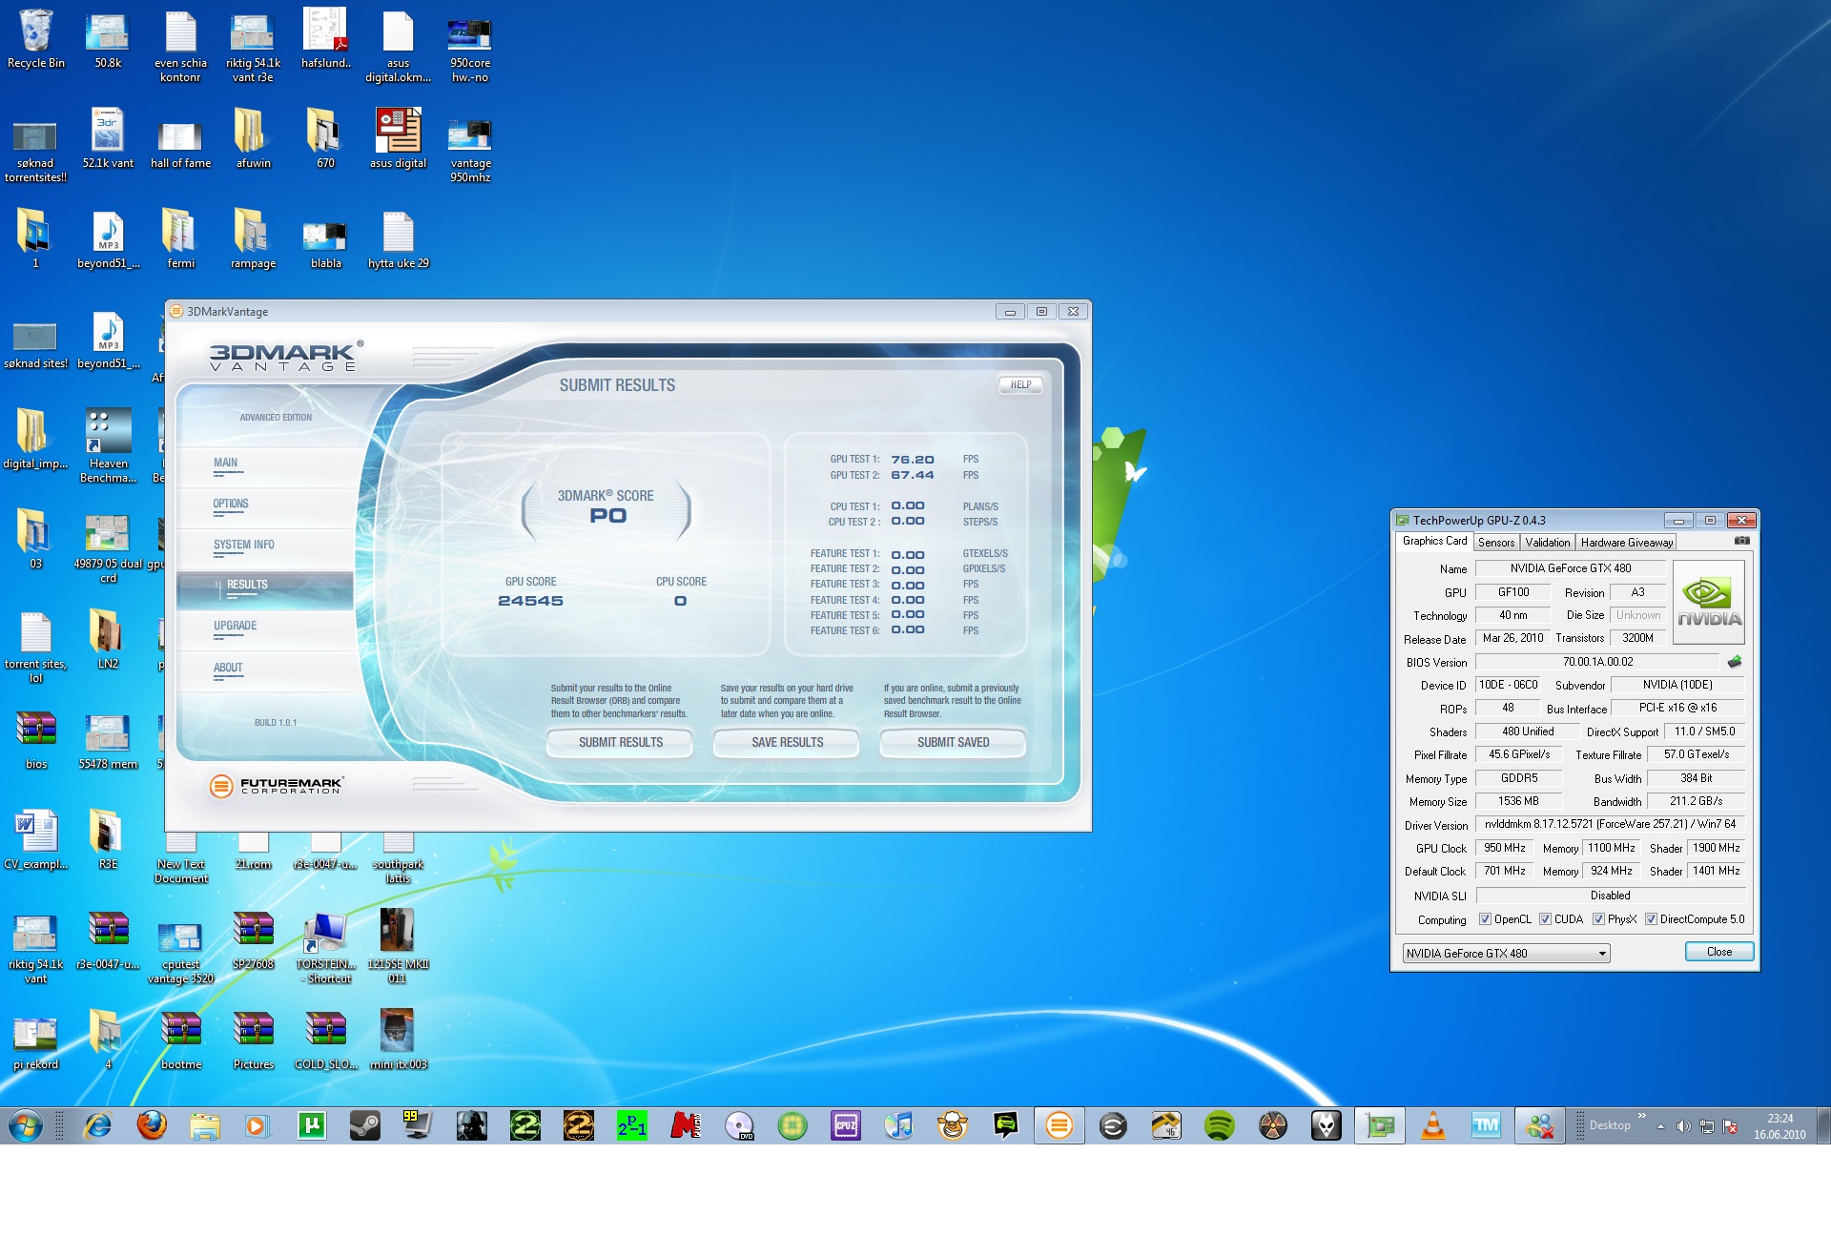Select RESULTS in 3DMark sidebar

tap(264, 589)
